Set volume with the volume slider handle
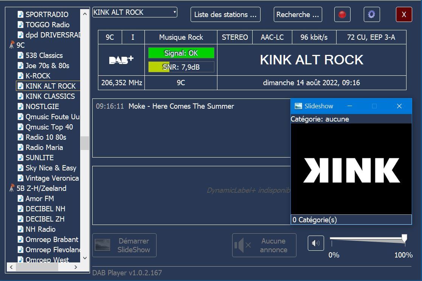 [404, 238]
